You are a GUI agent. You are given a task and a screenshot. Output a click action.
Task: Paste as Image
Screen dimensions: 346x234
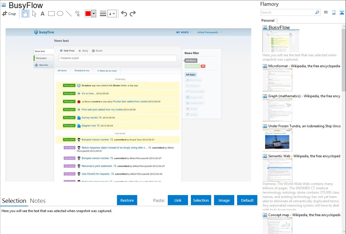click(224, 200)
